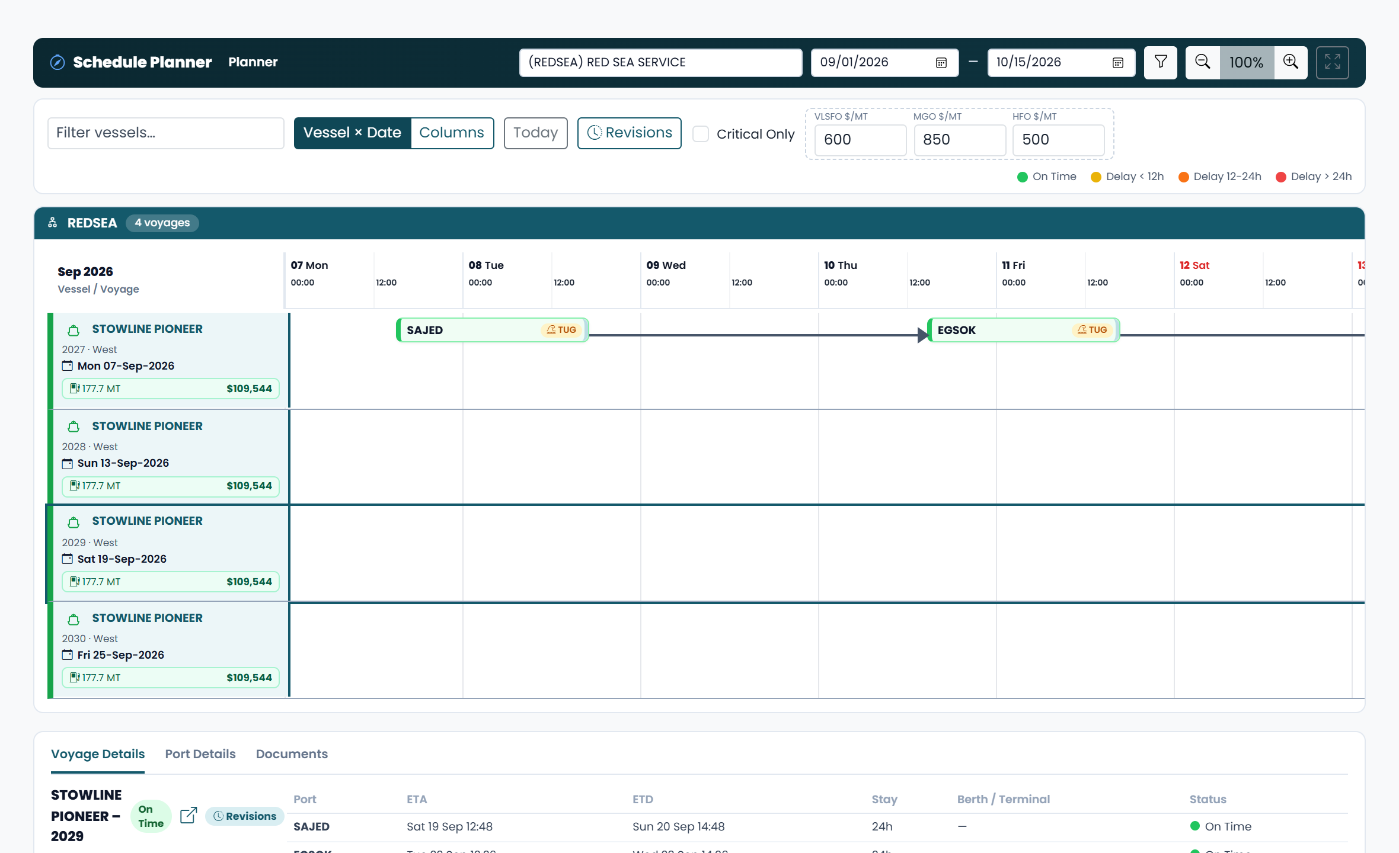
Task: Enable the Critical Only checkbox
Action: 701,134
